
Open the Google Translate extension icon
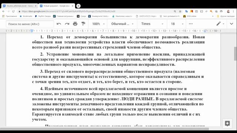click(x=186, y=11)
